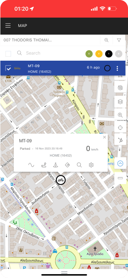Open the graph wave icon in popup
Viewport: 128px width, 278px height.
(31, 165)
